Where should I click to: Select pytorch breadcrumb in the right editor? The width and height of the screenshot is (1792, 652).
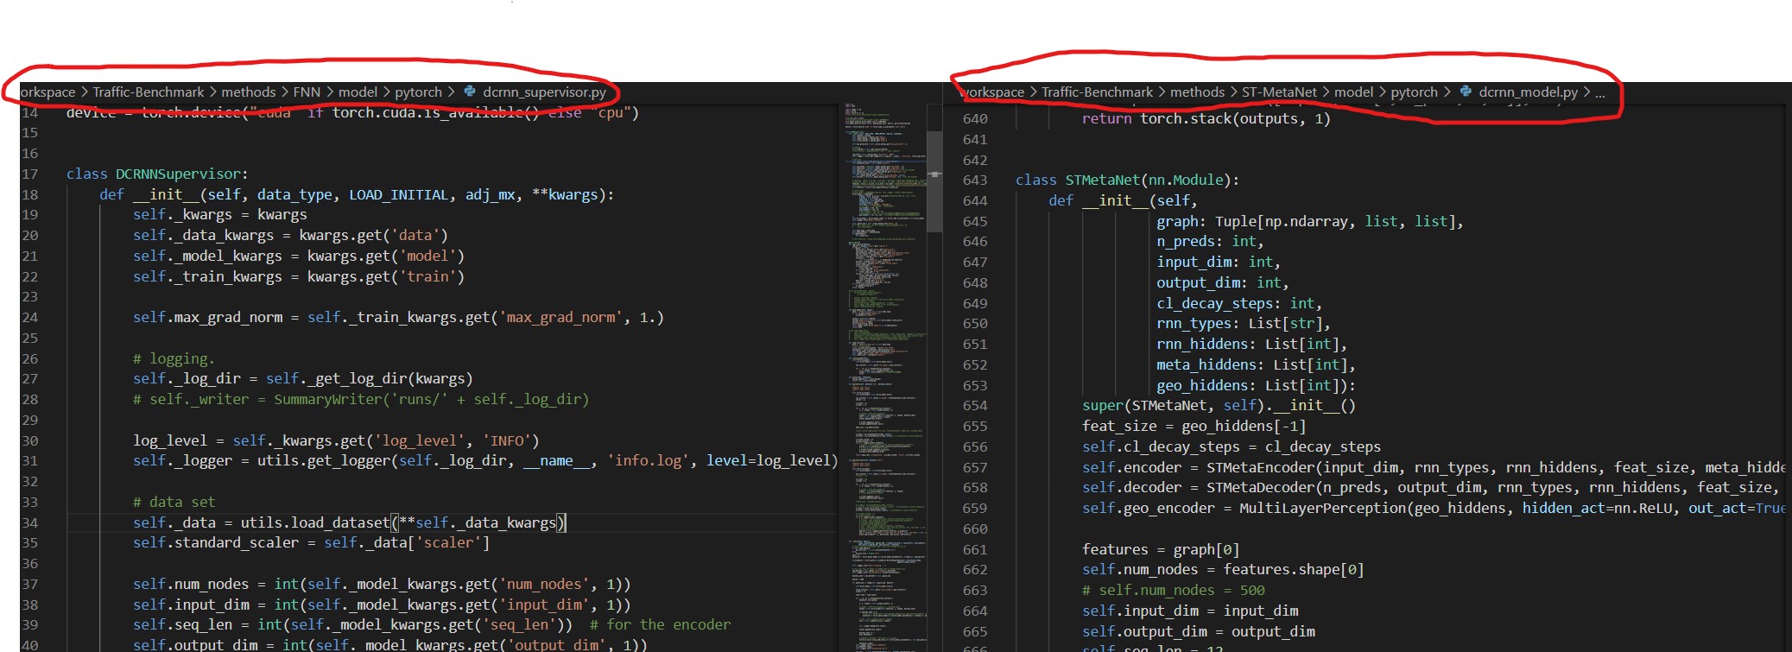click(1414, 92)
